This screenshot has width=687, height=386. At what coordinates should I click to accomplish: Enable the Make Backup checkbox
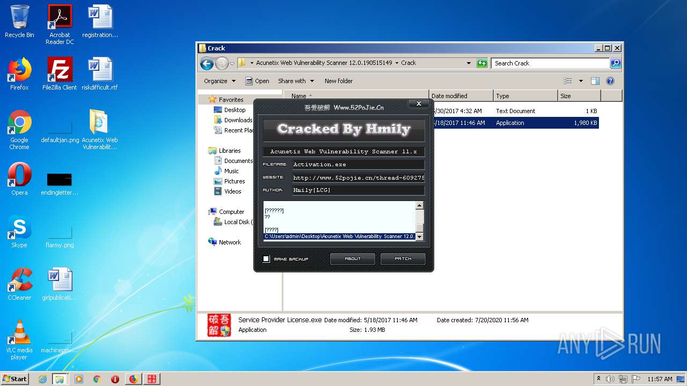[x=266, y=259]
